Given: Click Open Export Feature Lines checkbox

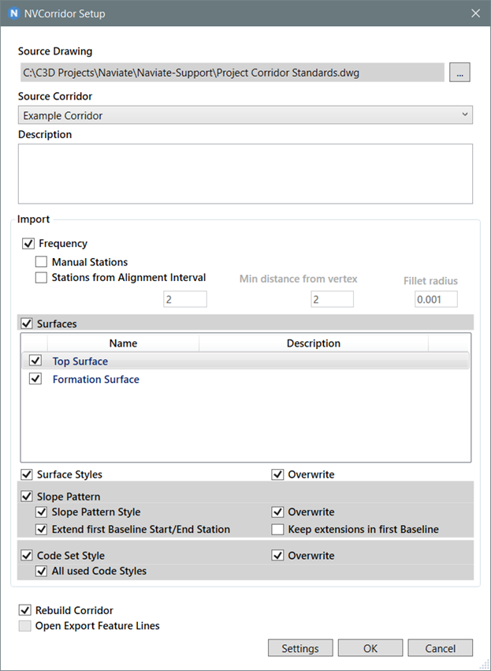Looking at the screenshot, I should click(25, 626).
